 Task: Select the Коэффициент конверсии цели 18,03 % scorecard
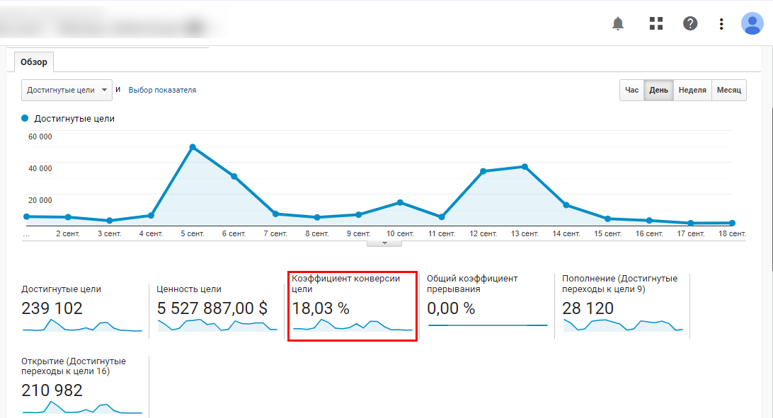point(352,308)
